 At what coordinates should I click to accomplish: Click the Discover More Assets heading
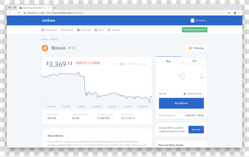(x=171, y=145)
